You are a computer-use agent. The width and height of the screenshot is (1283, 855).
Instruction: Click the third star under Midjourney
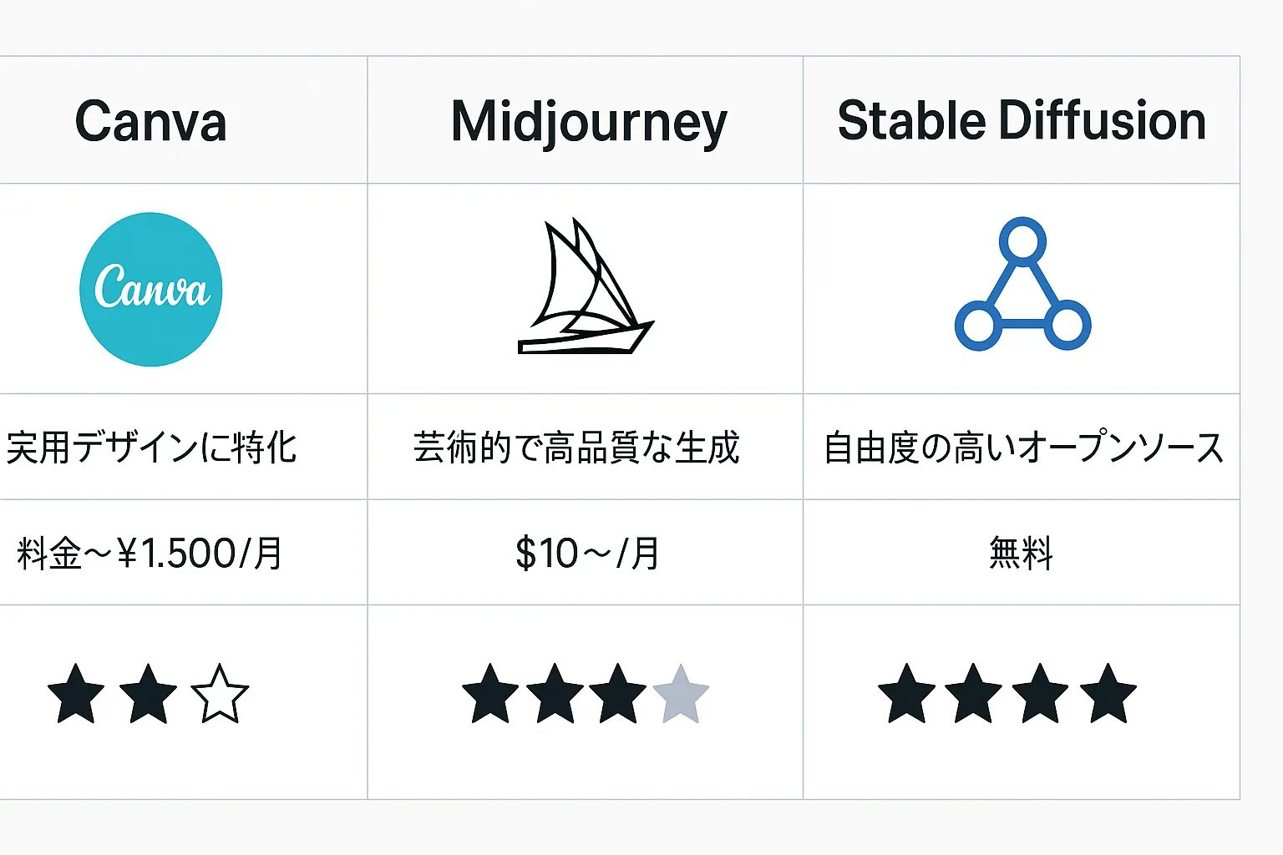tap(617, 693)
